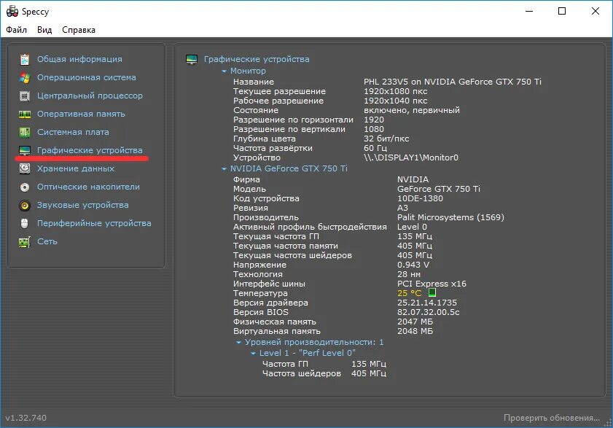Click the Активный профиль быстродействия label
This screenshot has width=613, height=428.
click(310, 227)
